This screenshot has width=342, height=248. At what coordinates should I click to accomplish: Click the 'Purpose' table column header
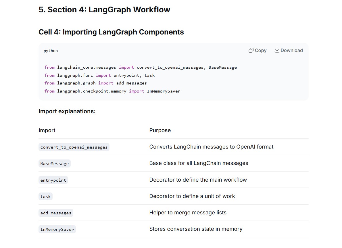(x=160, y=130)
